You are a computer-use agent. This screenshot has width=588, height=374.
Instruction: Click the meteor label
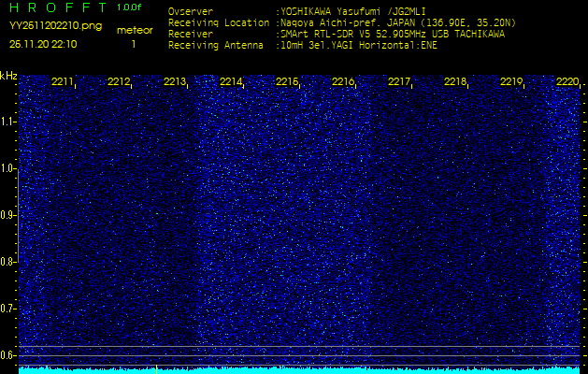point(135,30)
